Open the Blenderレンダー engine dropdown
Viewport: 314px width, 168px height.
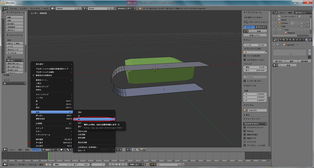click(126, 8)
